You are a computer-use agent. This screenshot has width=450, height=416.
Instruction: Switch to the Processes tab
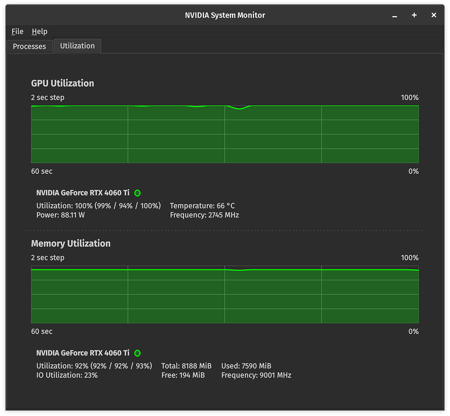coord(29,46)
